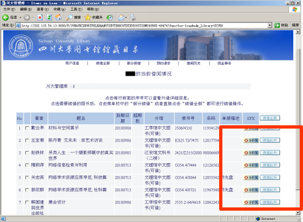This screenshot has width=303, height=222.
Task: Click the 用户信息 link
Action: coord(72,63)
